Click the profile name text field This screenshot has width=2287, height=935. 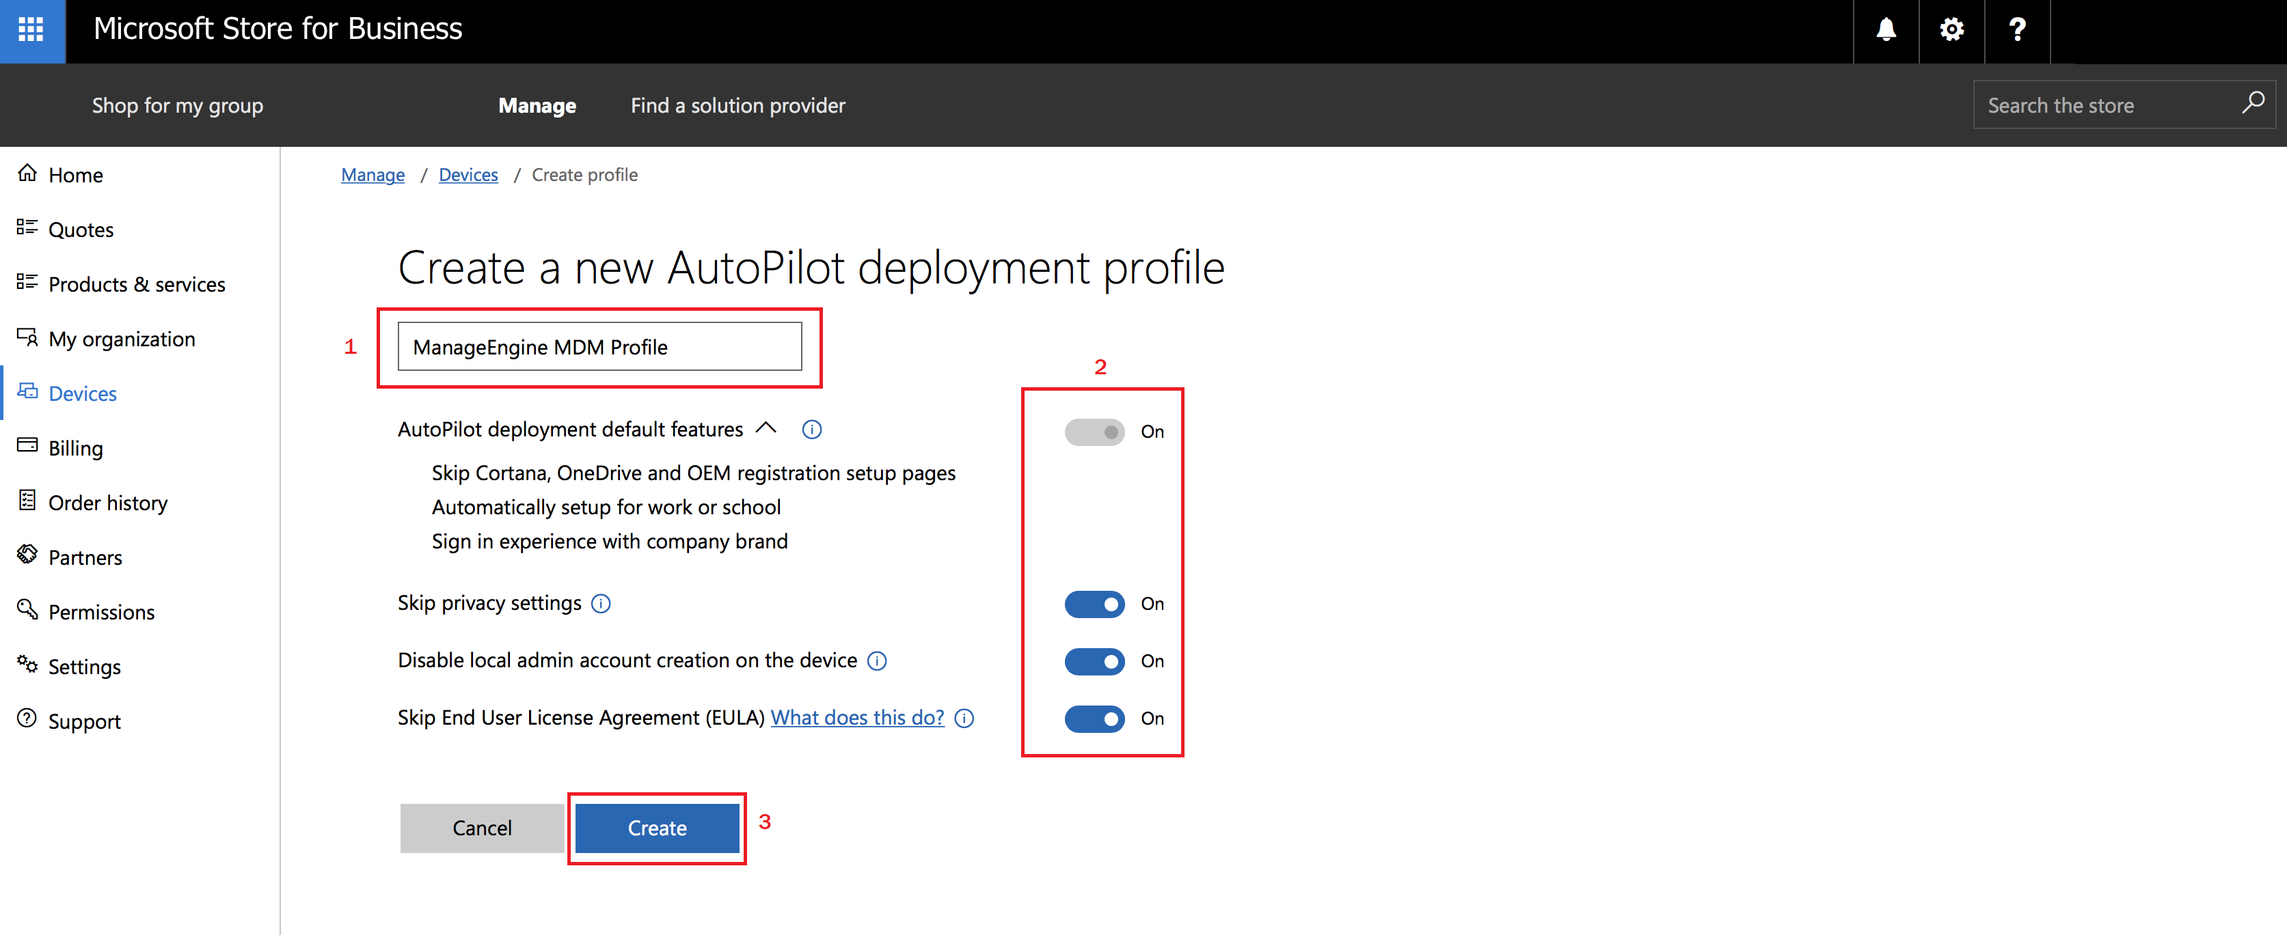tap(599, 347)
